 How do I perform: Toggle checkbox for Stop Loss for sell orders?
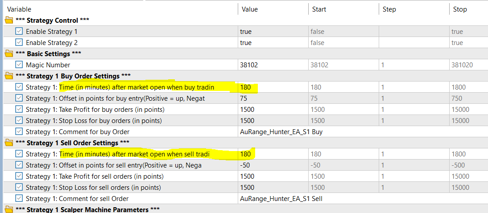tap(19, 188)
